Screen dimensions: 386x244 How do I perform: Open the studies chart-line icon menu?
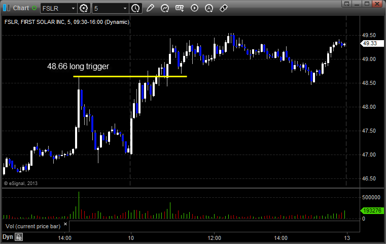tap(165, 8)
